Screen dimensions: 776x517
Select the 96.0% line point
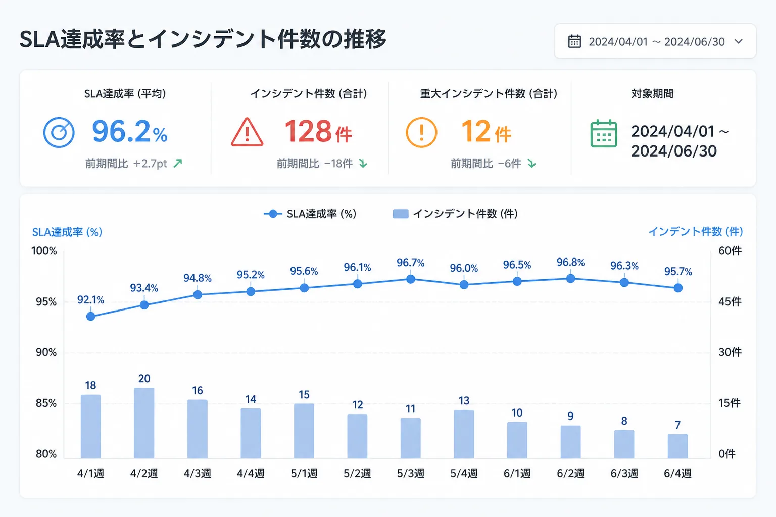tap(464, 285)
